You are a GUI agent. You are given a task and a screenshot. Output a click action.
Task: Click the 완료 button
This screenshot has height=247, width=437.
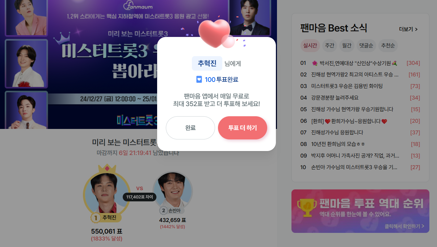pos(190,128)
